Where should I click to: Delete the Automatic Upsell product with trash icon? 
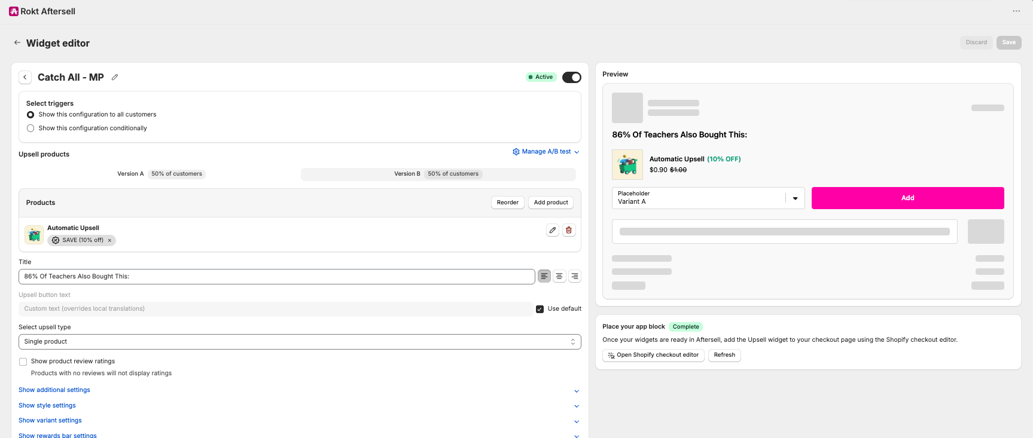tap(569, 230)
